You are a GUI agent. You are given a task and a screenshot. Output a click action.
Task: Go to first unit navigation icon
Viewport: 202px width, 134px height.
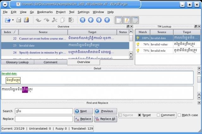(83, 20)
